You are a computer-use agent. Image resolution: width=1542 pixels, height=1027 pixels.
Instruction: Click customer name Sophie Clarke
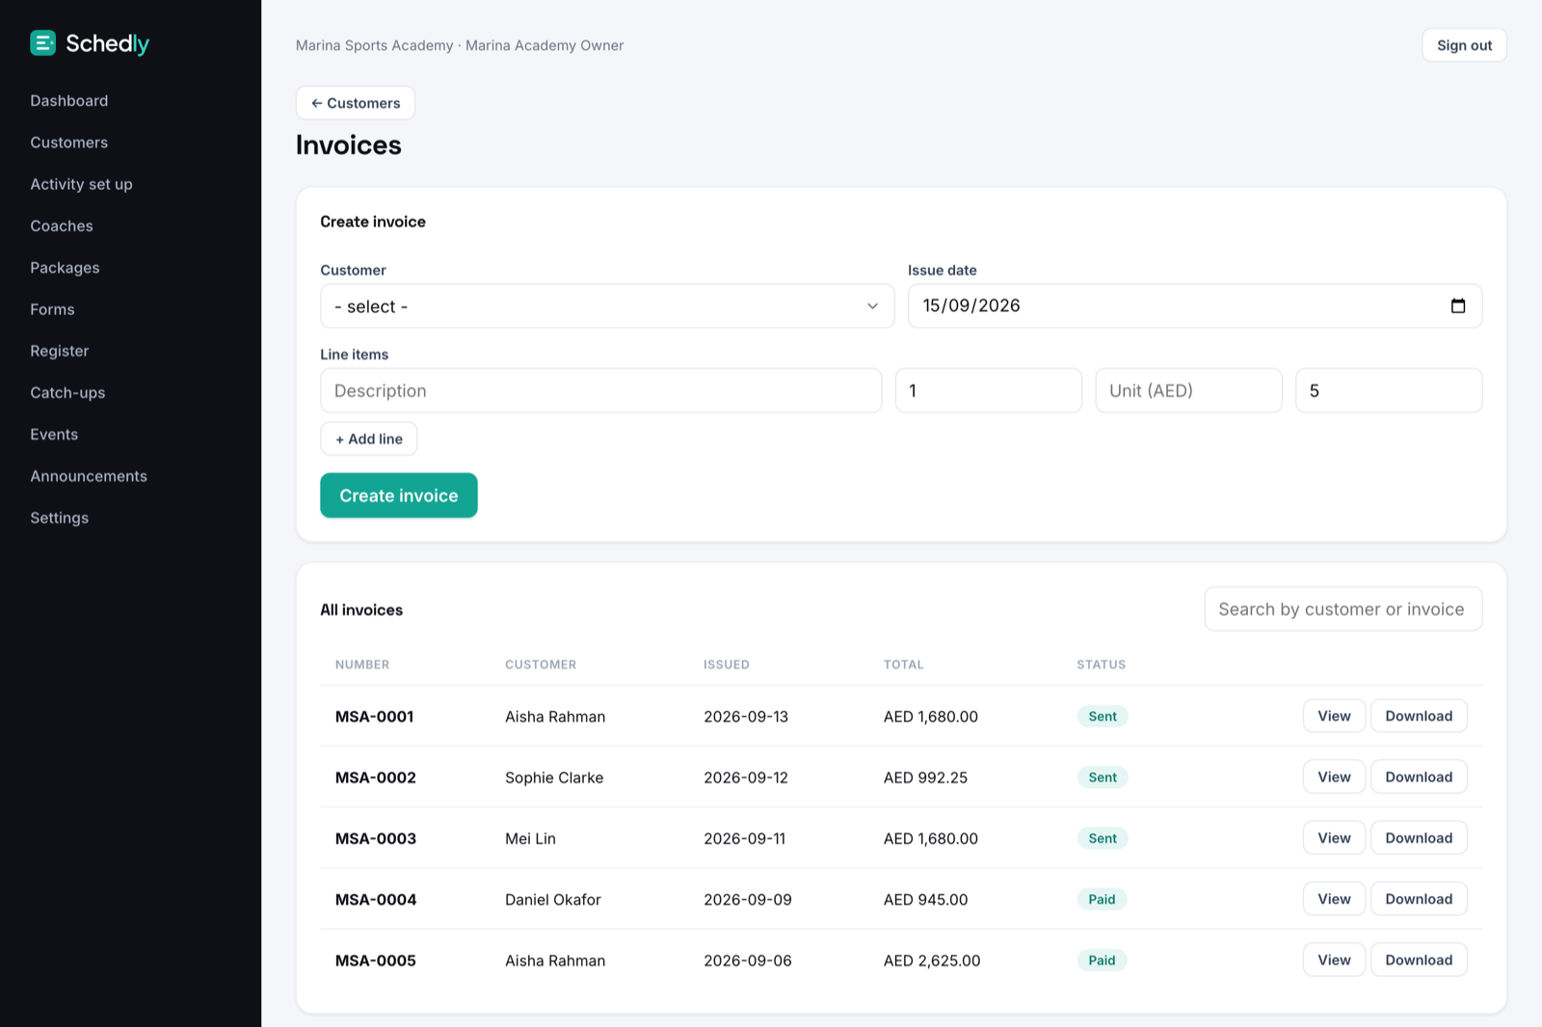click(554, 777)
